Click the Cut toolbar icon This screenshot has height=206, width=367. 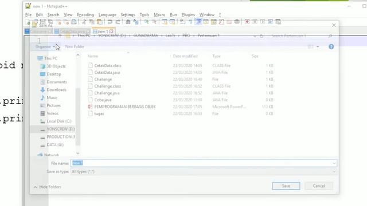(x=84, y=22)
